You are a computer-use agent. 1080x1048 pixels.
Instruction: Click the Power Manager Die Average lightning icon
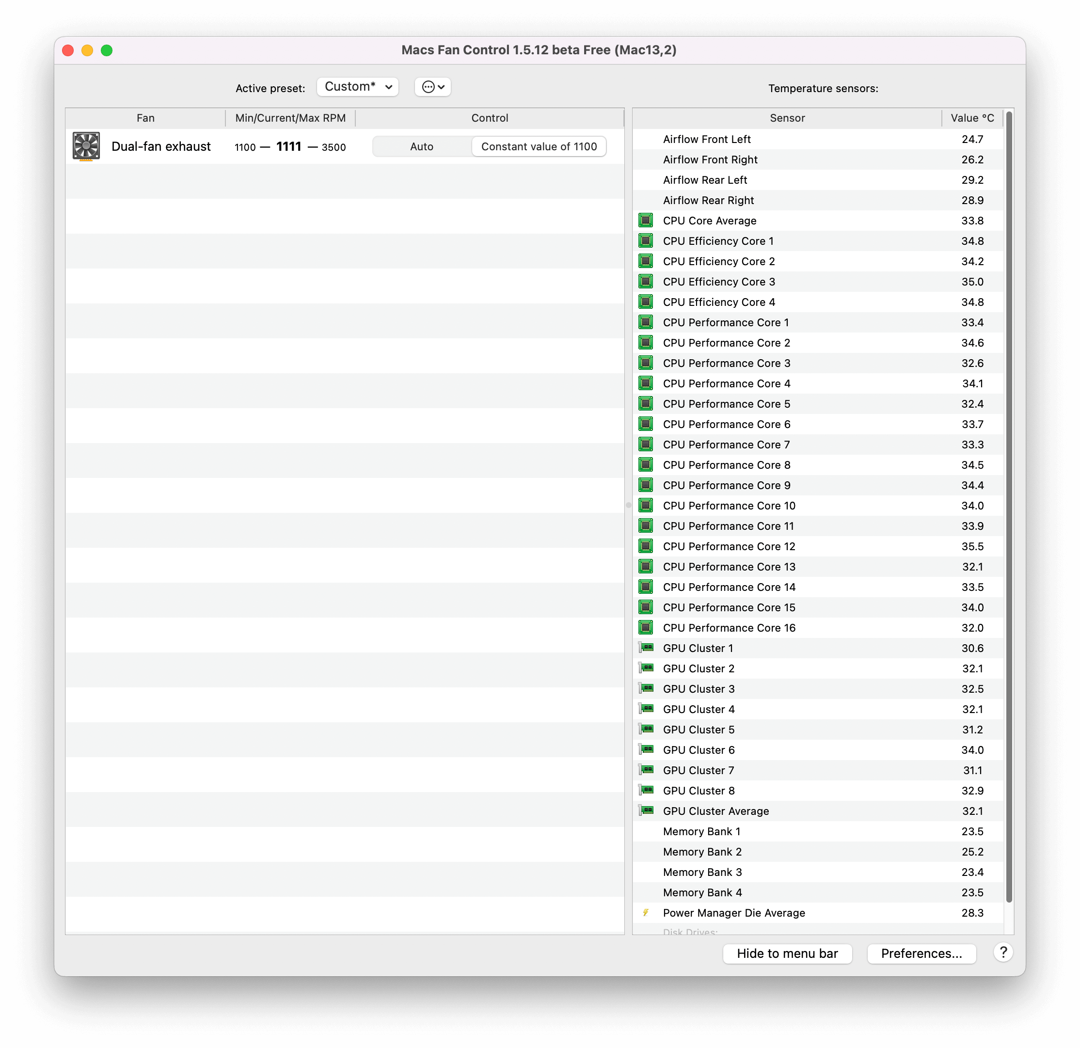coord(646,913)
